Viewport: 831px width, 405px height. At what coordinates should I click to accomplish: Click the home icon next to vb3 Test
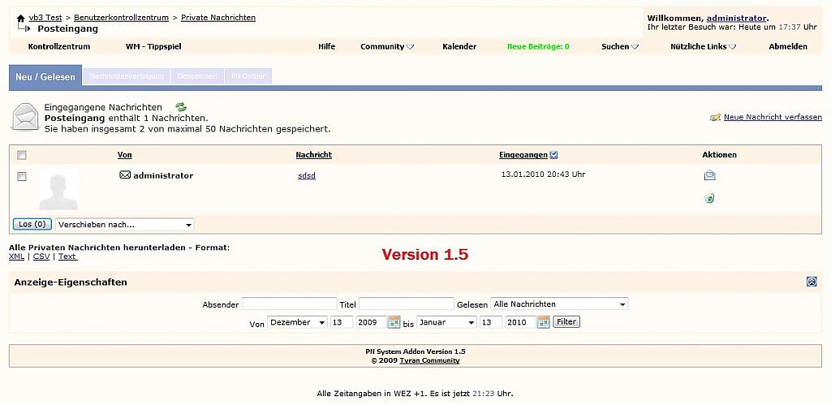click(x=20, y=18)
